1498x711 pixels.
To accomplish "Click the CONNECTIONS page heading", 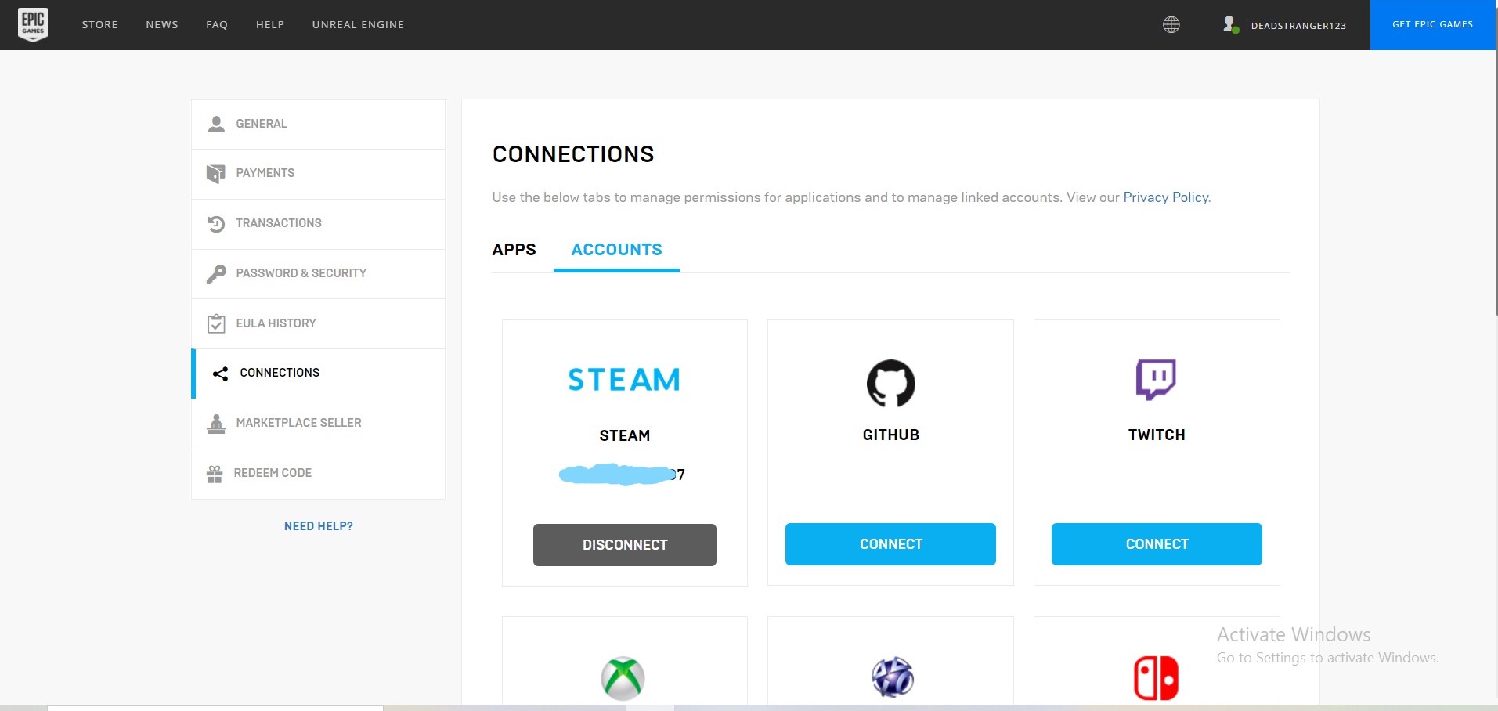I will [573, 154].
